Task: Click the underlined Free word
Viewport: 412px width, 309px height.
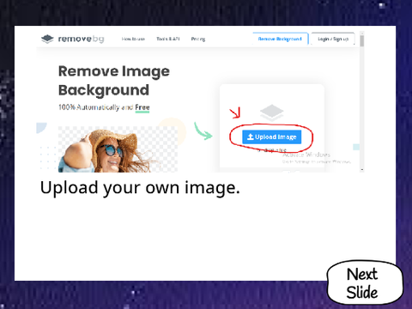Action: pyautogui.click(x=142, y=107)
